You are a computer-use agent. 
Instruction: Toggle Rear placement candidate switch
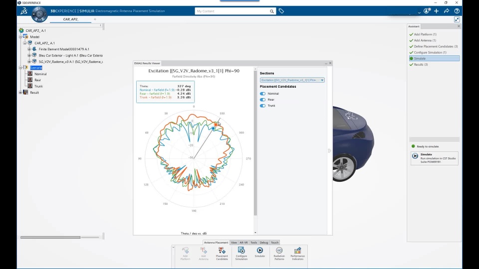pos(263,100)
